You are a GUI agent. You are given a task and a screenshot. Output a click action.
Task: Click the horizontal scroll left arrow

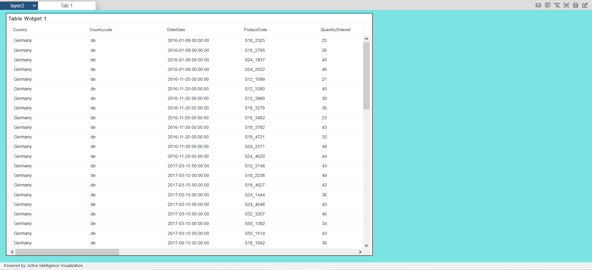(12, 252)
